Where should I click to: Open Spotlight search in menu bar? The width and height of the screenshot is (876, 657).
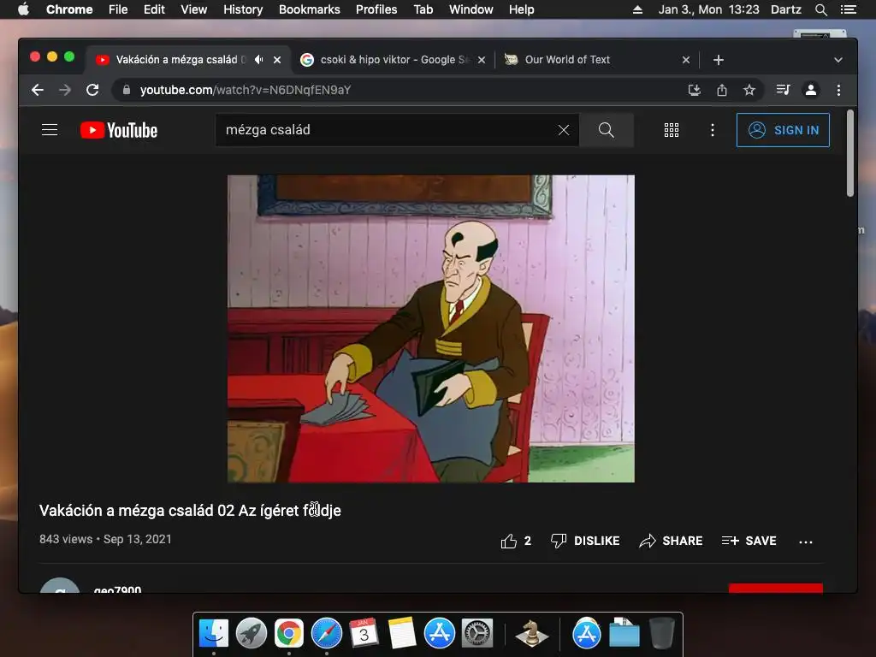tap(820, 9)
